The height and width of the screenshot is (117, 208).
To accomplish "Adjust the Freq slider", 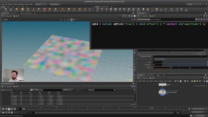I will click(185, 62).
